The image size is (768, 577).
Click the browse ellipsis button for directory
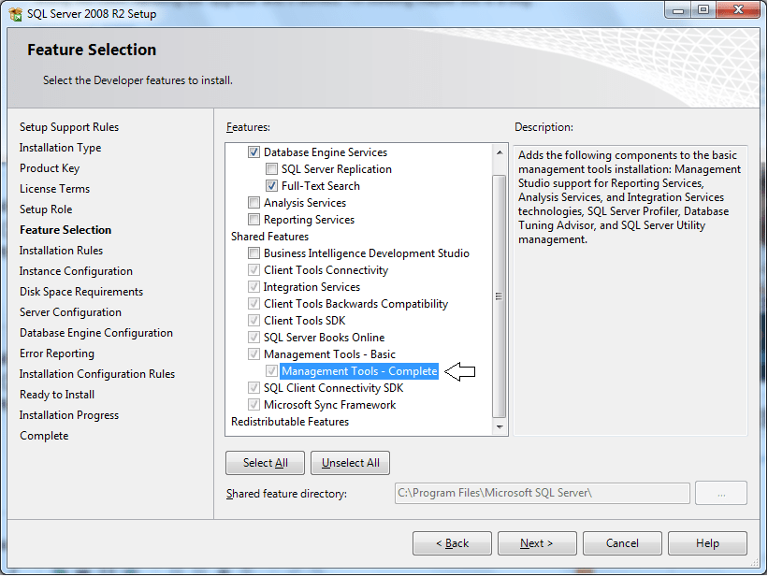pyautogui.click(x=721, y=493)
